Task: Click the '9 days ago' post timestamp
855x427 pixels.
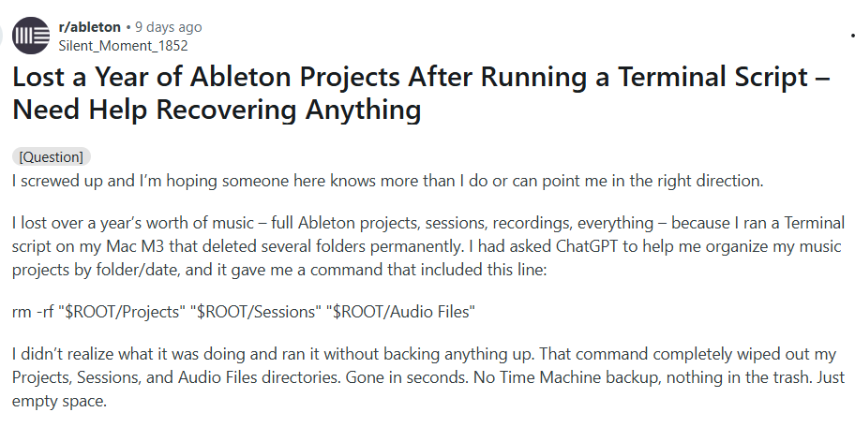Action: click(169, 26)
